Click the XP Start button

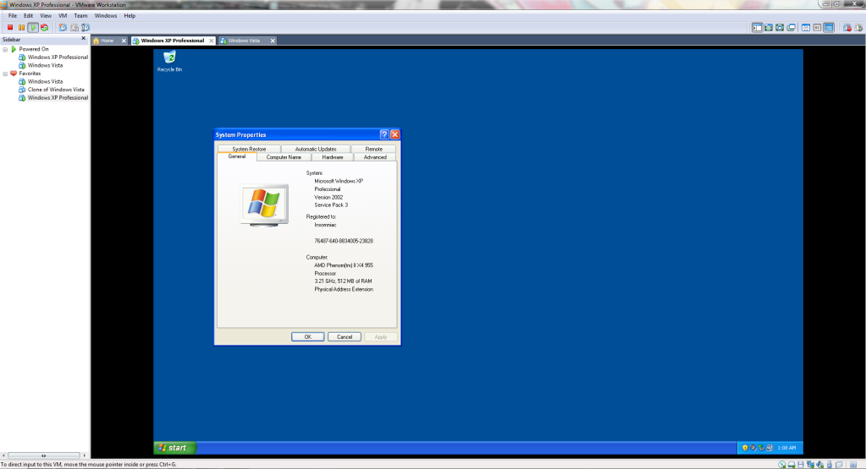(x=174, y=448)
